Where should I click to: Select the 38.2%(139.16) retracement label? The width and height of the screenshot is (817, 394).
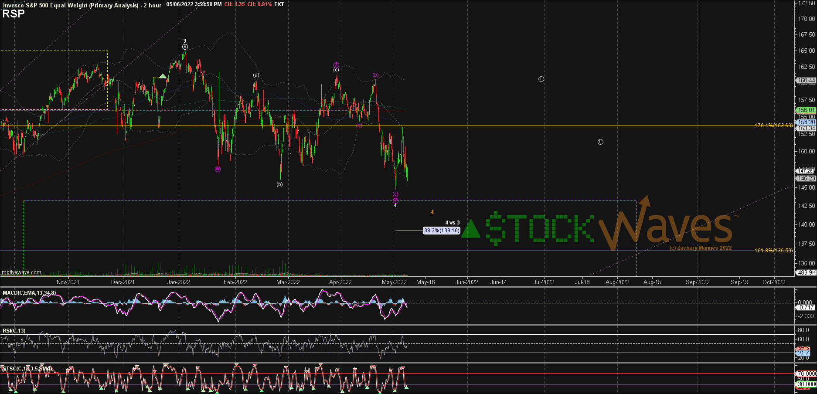[442, 231]
